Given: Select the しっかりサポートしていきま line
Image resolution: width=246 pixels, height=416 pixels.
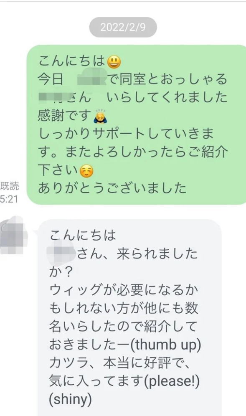Looking at the screenshot, I should (x=126, y=134).
